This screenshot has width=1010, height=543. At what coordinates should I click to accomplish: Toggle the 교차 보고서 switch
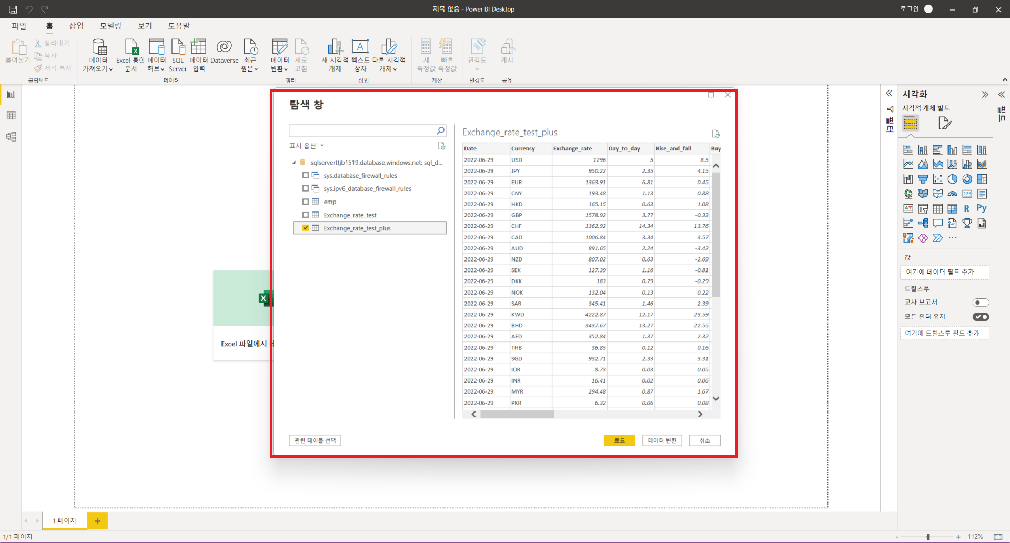click(981, 303)
